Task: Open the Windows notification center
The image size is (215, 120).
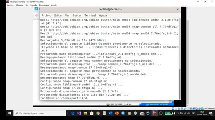Action: (211, 113)
